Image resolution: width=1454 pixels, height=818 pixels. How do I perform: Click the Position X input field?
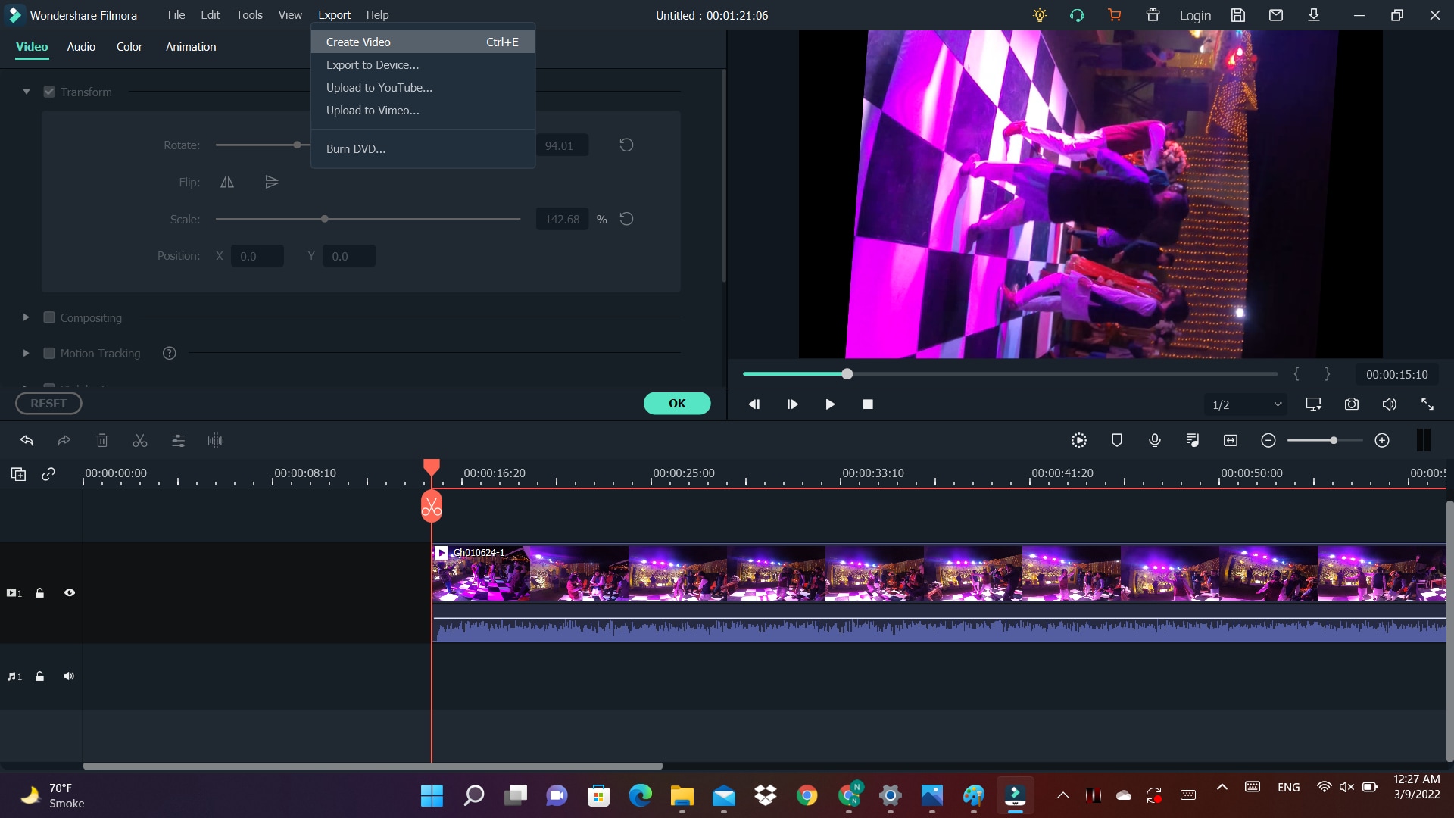(x=257, y=256)
